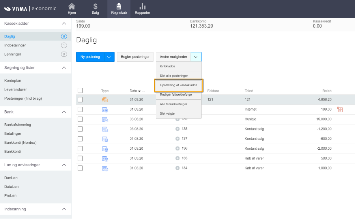Tick the select-all checkbox in table header

pos(80,91)
